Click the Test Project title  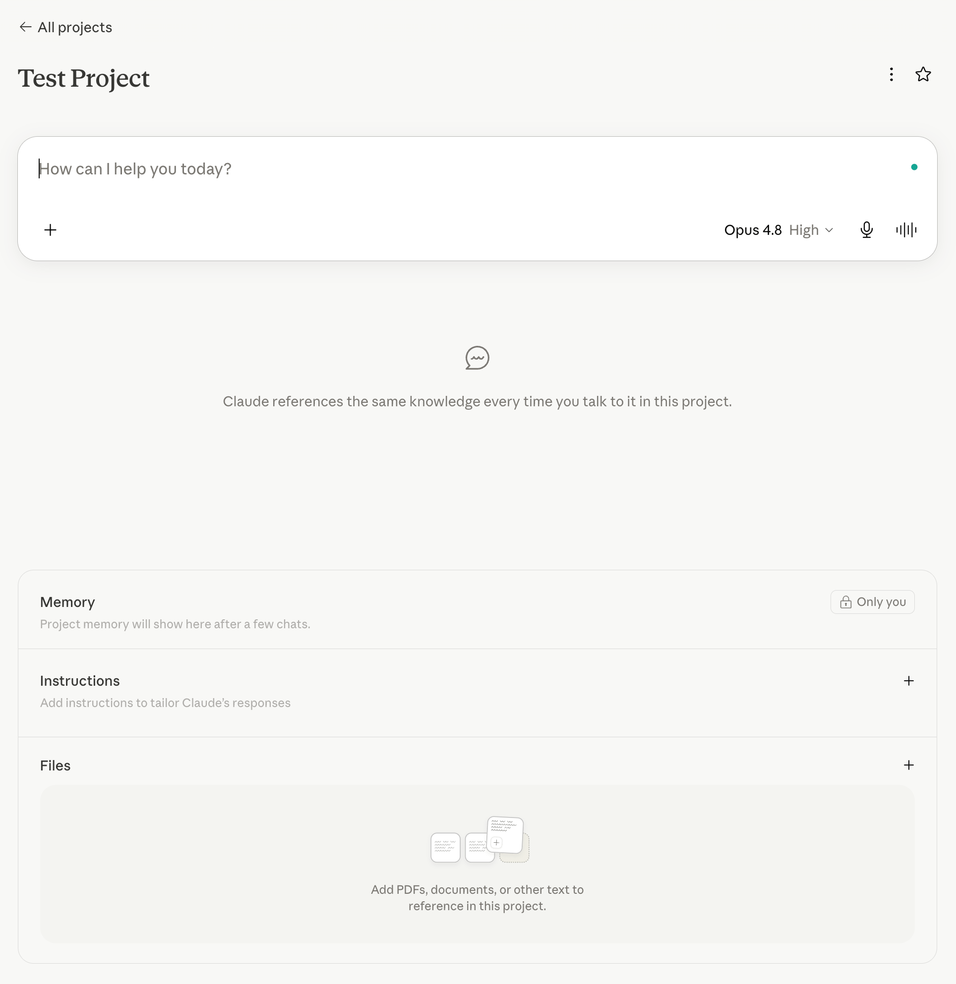point(84,78)
